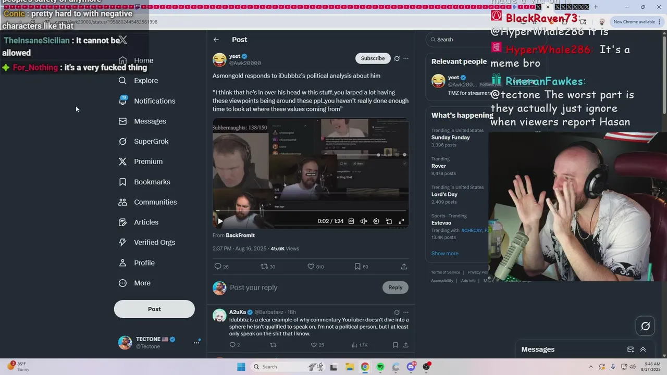Share A2uKa's comment
667x375 pixels.
click(405, 345)
